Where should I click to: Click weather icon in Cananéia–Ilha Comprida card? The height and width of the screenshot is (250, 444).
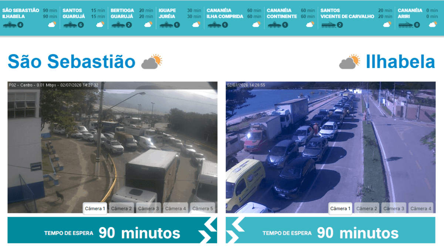[256, 24]
